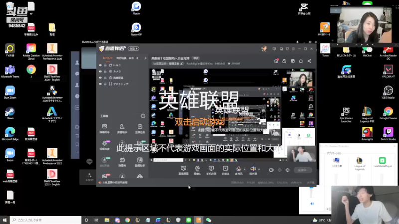The height and width of the screenshot is (224, 399).
Task: Open the danmaku show (弹幕秀) tool
Action: (122, 162)
